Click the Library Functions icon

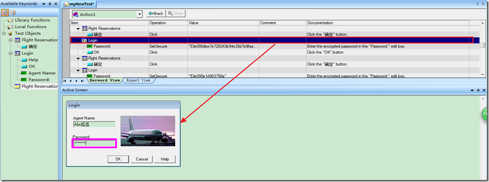pos(11,20)
